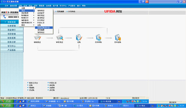Open 财务报表 in the left sidebar
This screenshot has height=108, width=186.
tap(12, 38)
